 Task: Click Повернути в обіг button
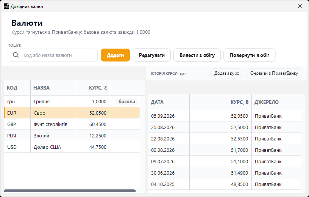click(249, 55)
